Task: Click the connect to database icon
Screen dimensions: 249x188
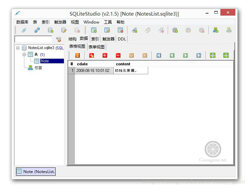Action: click(24, 30)
